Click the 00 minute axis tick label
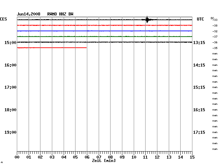This screenshot has height=166, width=219. click(x=17, y=157)
